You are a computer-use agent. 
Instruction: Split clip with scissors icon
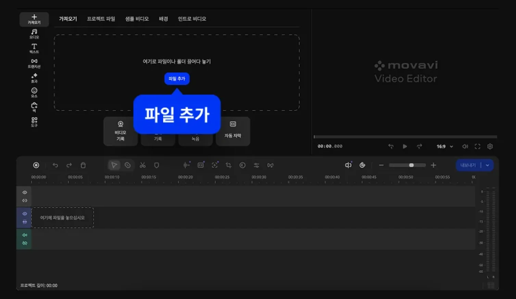pos(143,165)
